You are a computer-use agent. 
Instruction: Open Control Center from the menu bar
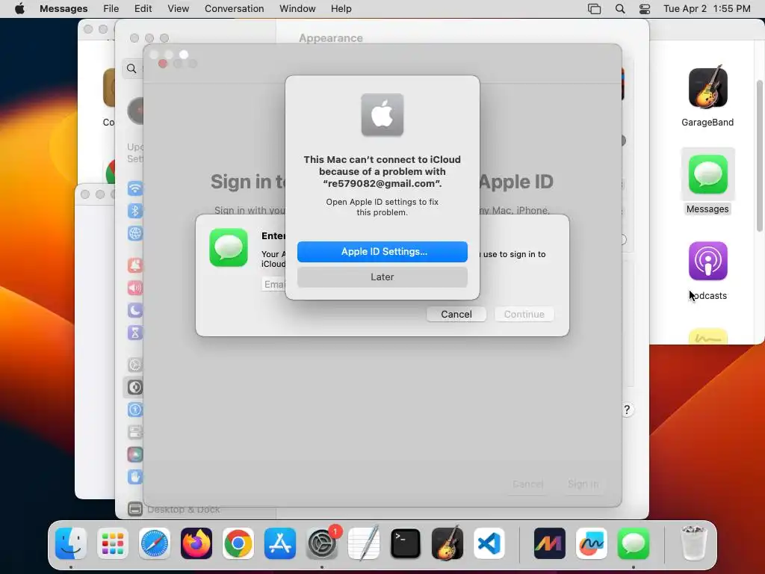tap(645, 9)
